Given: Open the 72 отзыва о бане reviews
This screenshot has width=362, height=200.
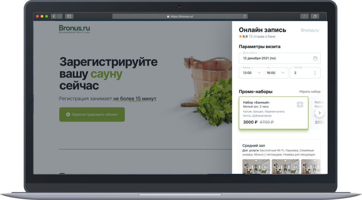Looking at the screenshot, I should point(262,37).
